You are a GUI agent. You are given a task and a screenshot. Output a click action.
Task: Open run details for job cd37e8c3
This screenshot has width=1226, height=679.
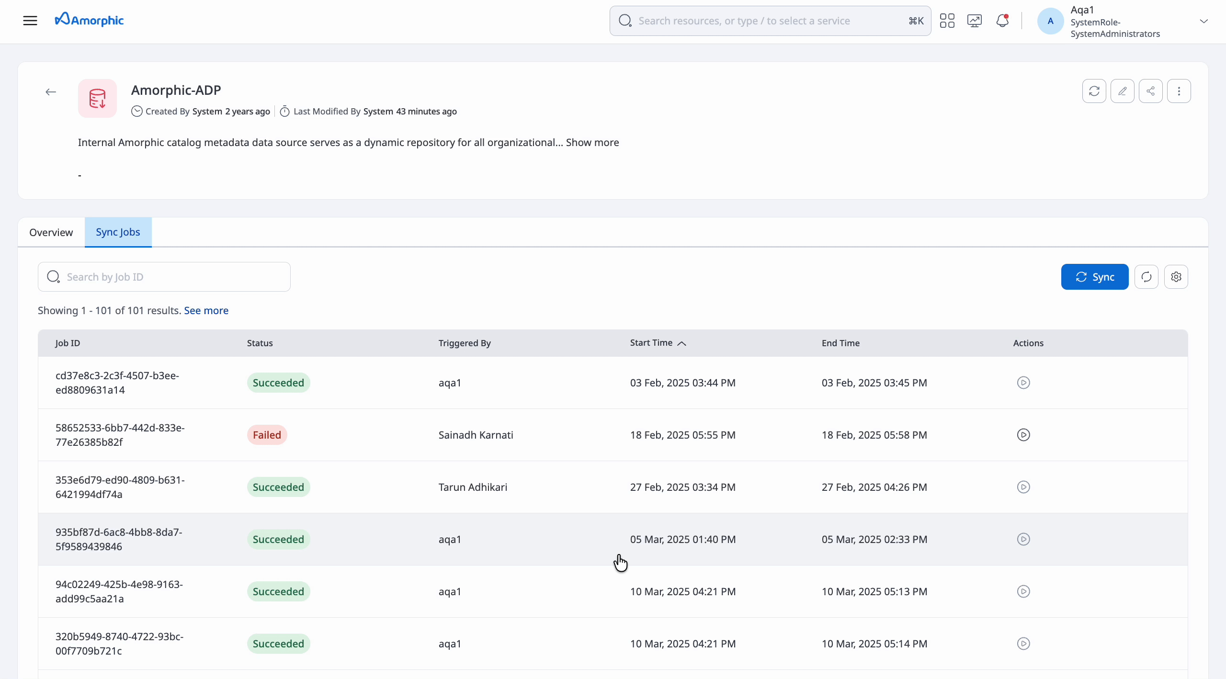(1023, 383)
